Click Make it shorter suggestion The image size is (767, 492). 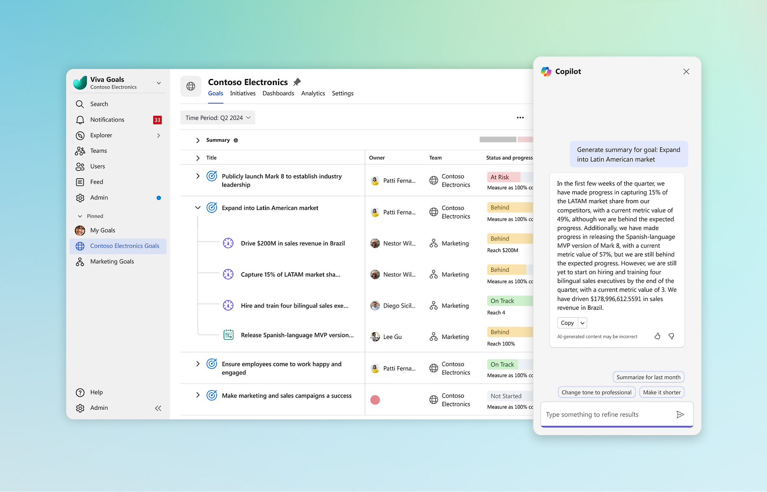pos(662,392)
